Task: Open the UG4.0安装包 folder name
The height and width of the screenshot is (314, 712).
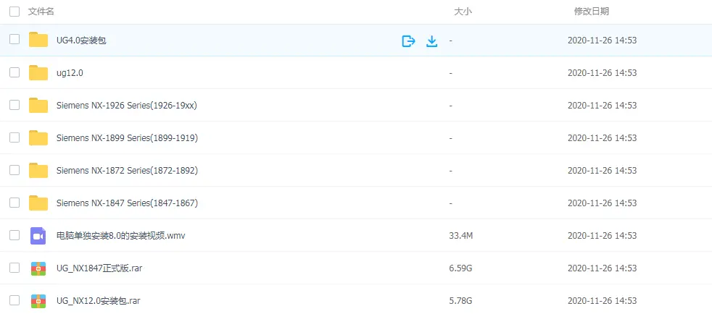Action: tap(81, 41)
